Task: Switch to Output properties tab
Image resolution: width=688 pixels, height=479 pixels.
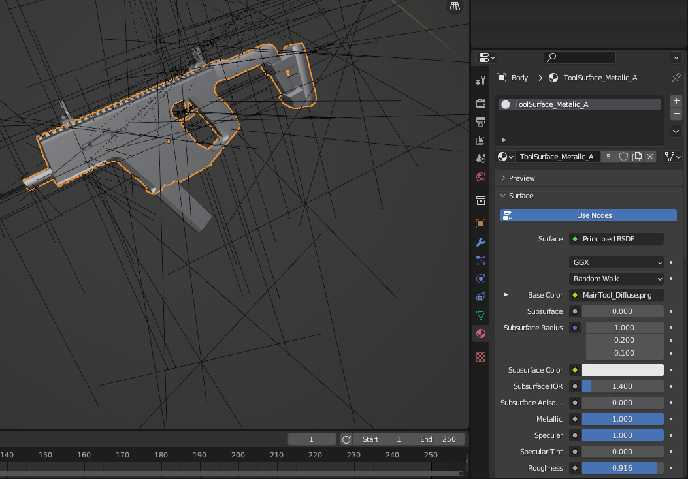Action: click(481, 121)
